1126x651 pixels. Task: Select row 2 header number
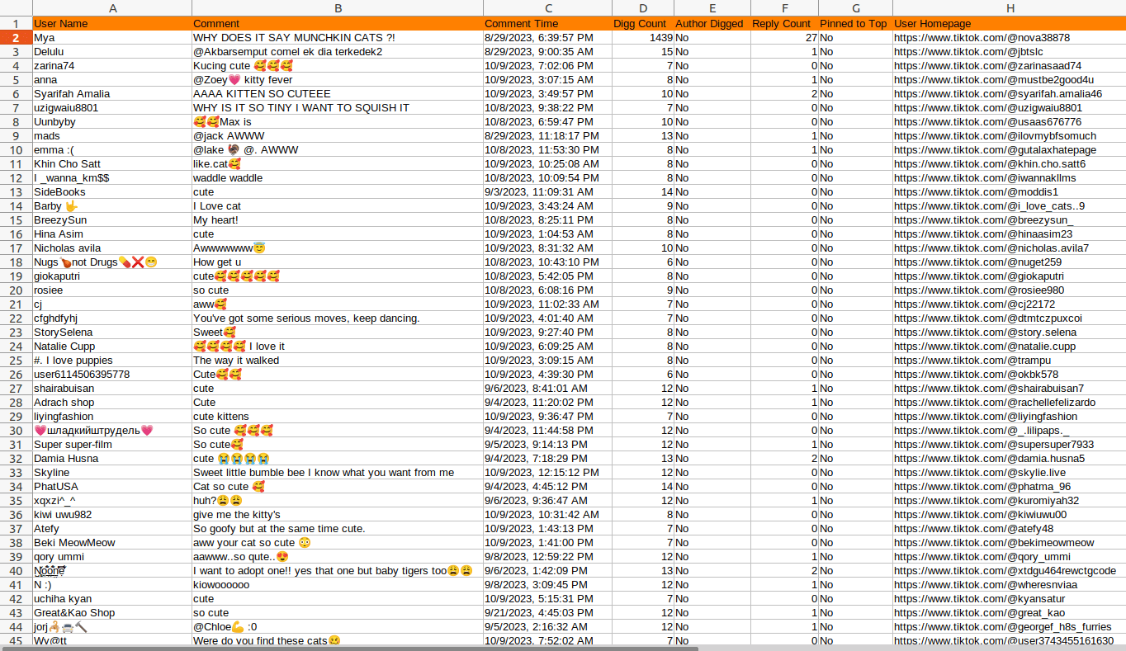coord(16,38)
